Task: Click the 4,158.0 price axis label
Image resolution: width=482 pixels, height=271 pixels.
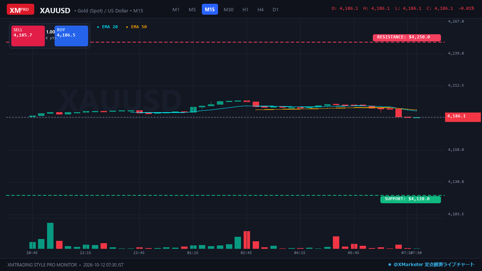Action: [456, 150]
